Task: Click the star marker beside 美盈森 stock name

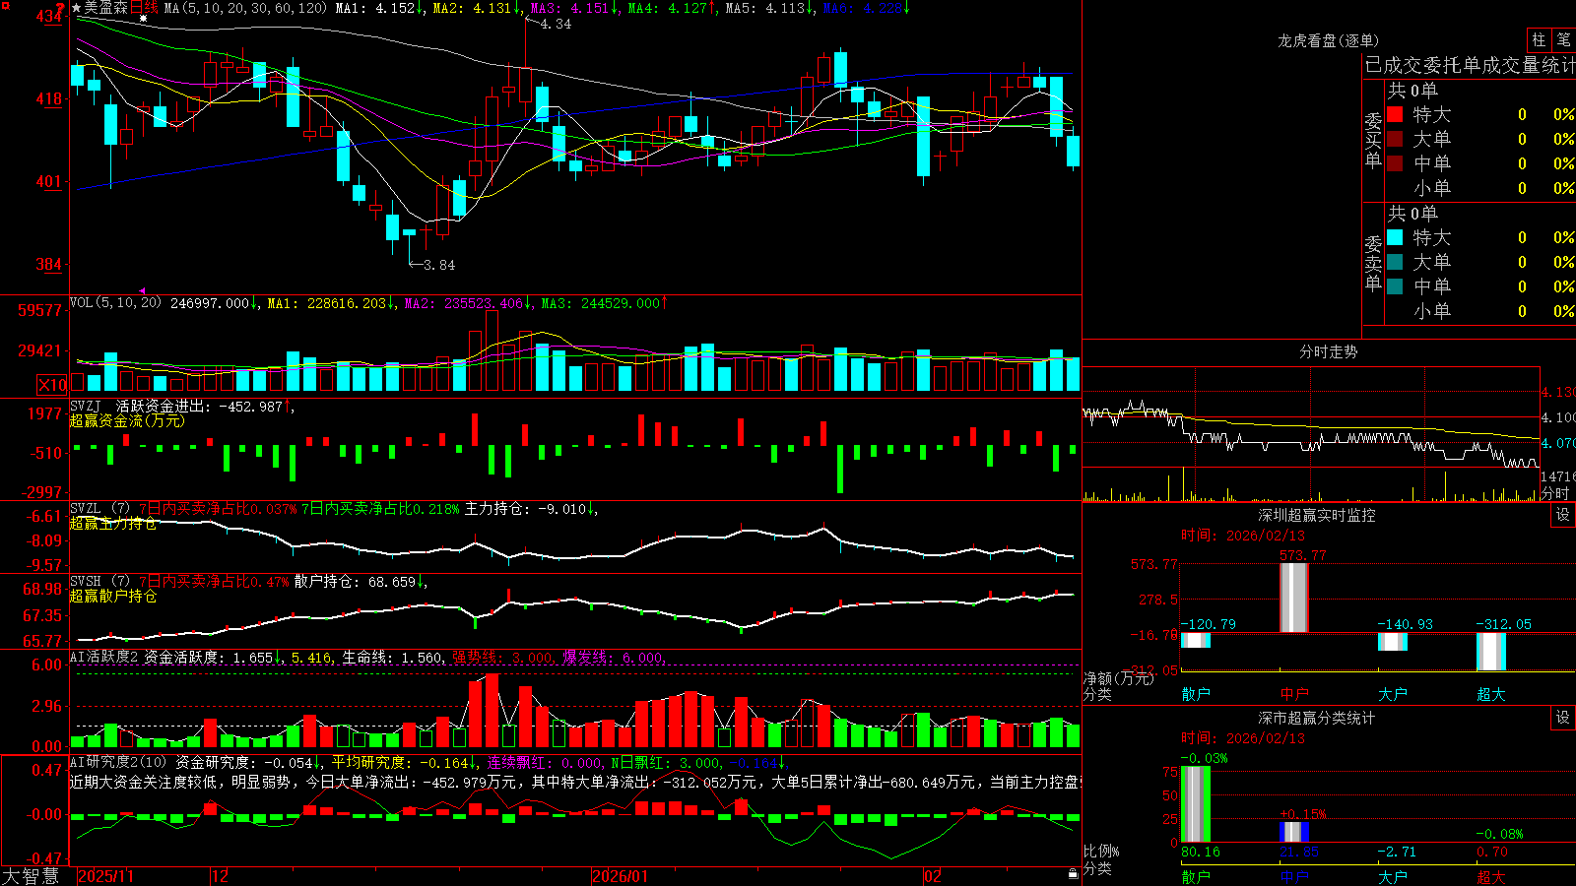Action: (76, 8)
